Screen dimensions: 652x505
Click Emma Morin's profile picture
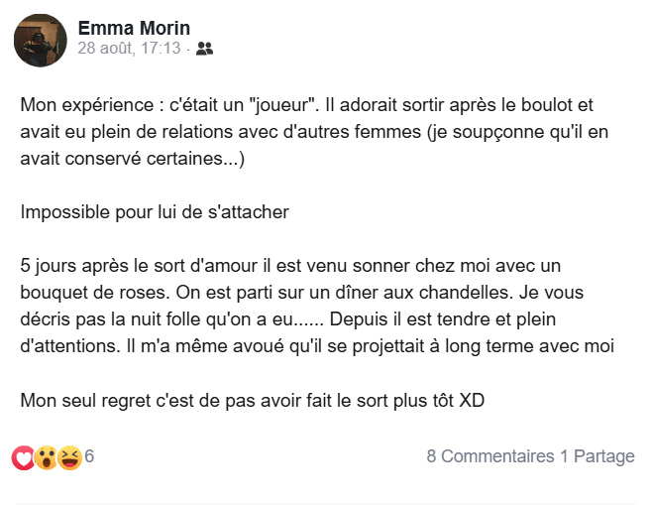[x=40, y=42]
